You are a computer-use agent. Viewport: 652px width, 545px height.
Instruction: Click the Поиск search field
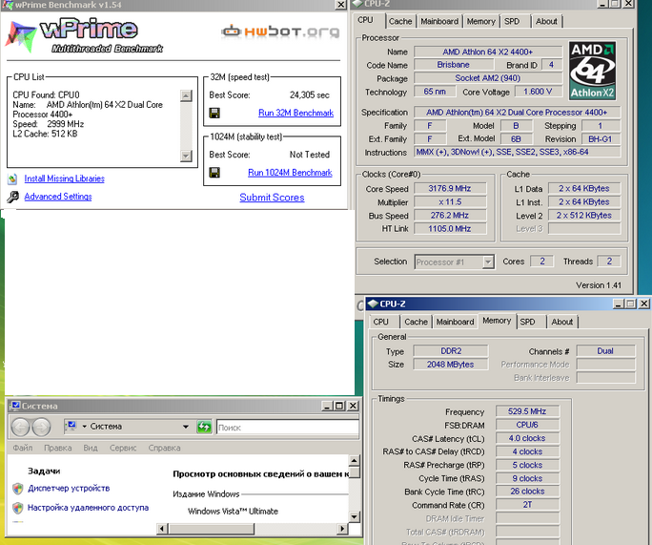(288, 428)
